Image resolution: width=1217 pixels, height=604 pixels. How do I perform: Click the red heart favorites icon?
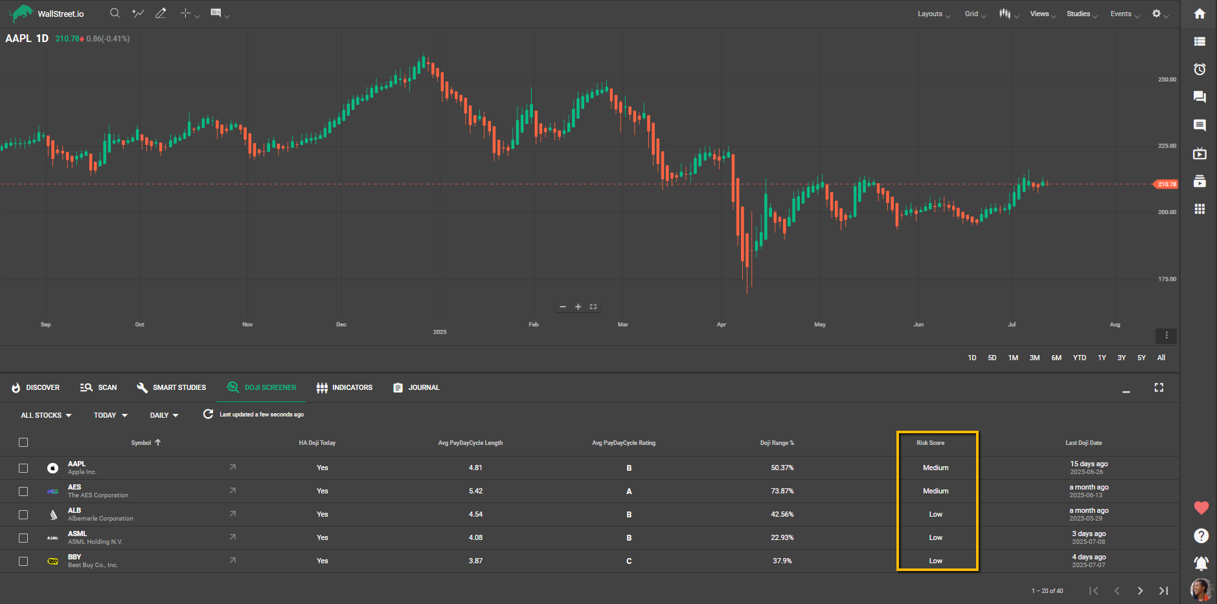pos(1201,508)
